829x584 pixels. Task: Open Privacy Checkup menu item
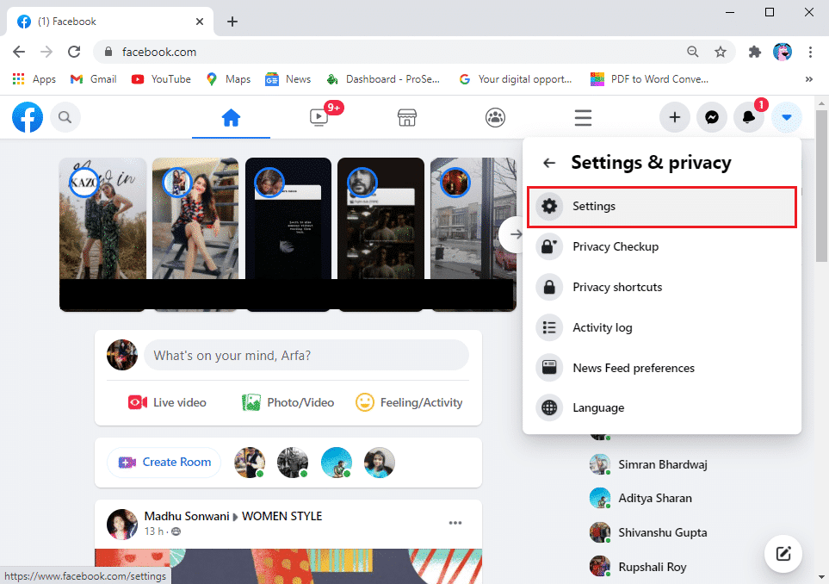[x=616, y=247]
